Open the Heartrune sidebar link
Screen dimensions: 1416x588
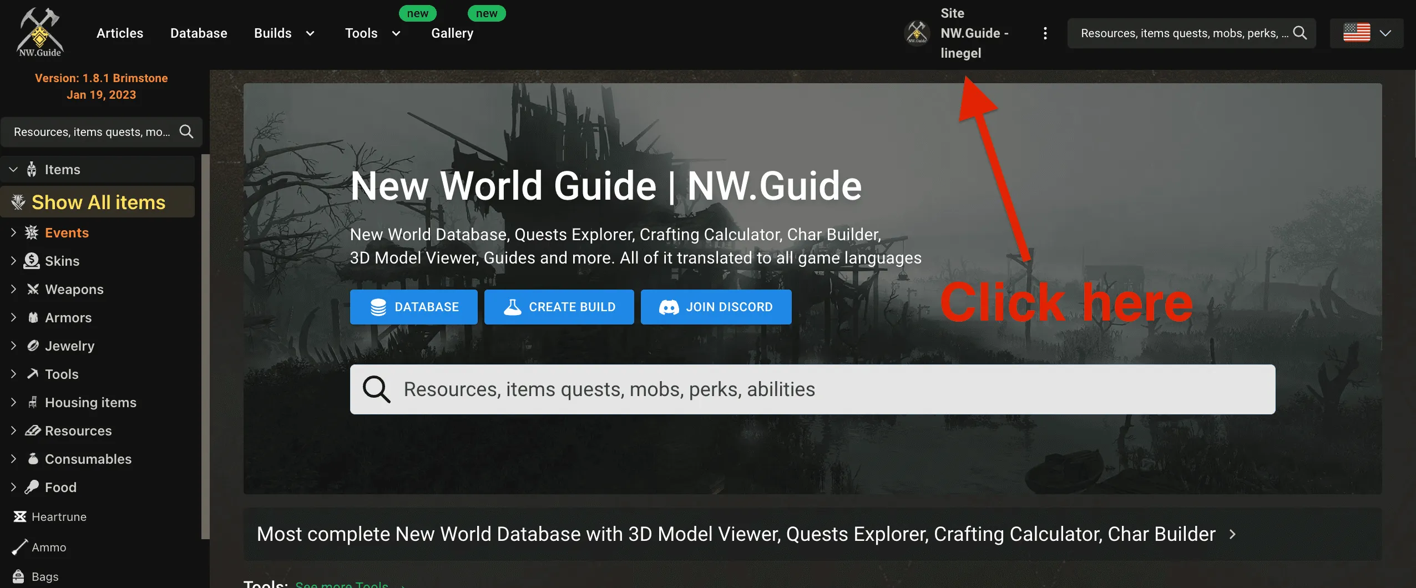click(59, 516)
